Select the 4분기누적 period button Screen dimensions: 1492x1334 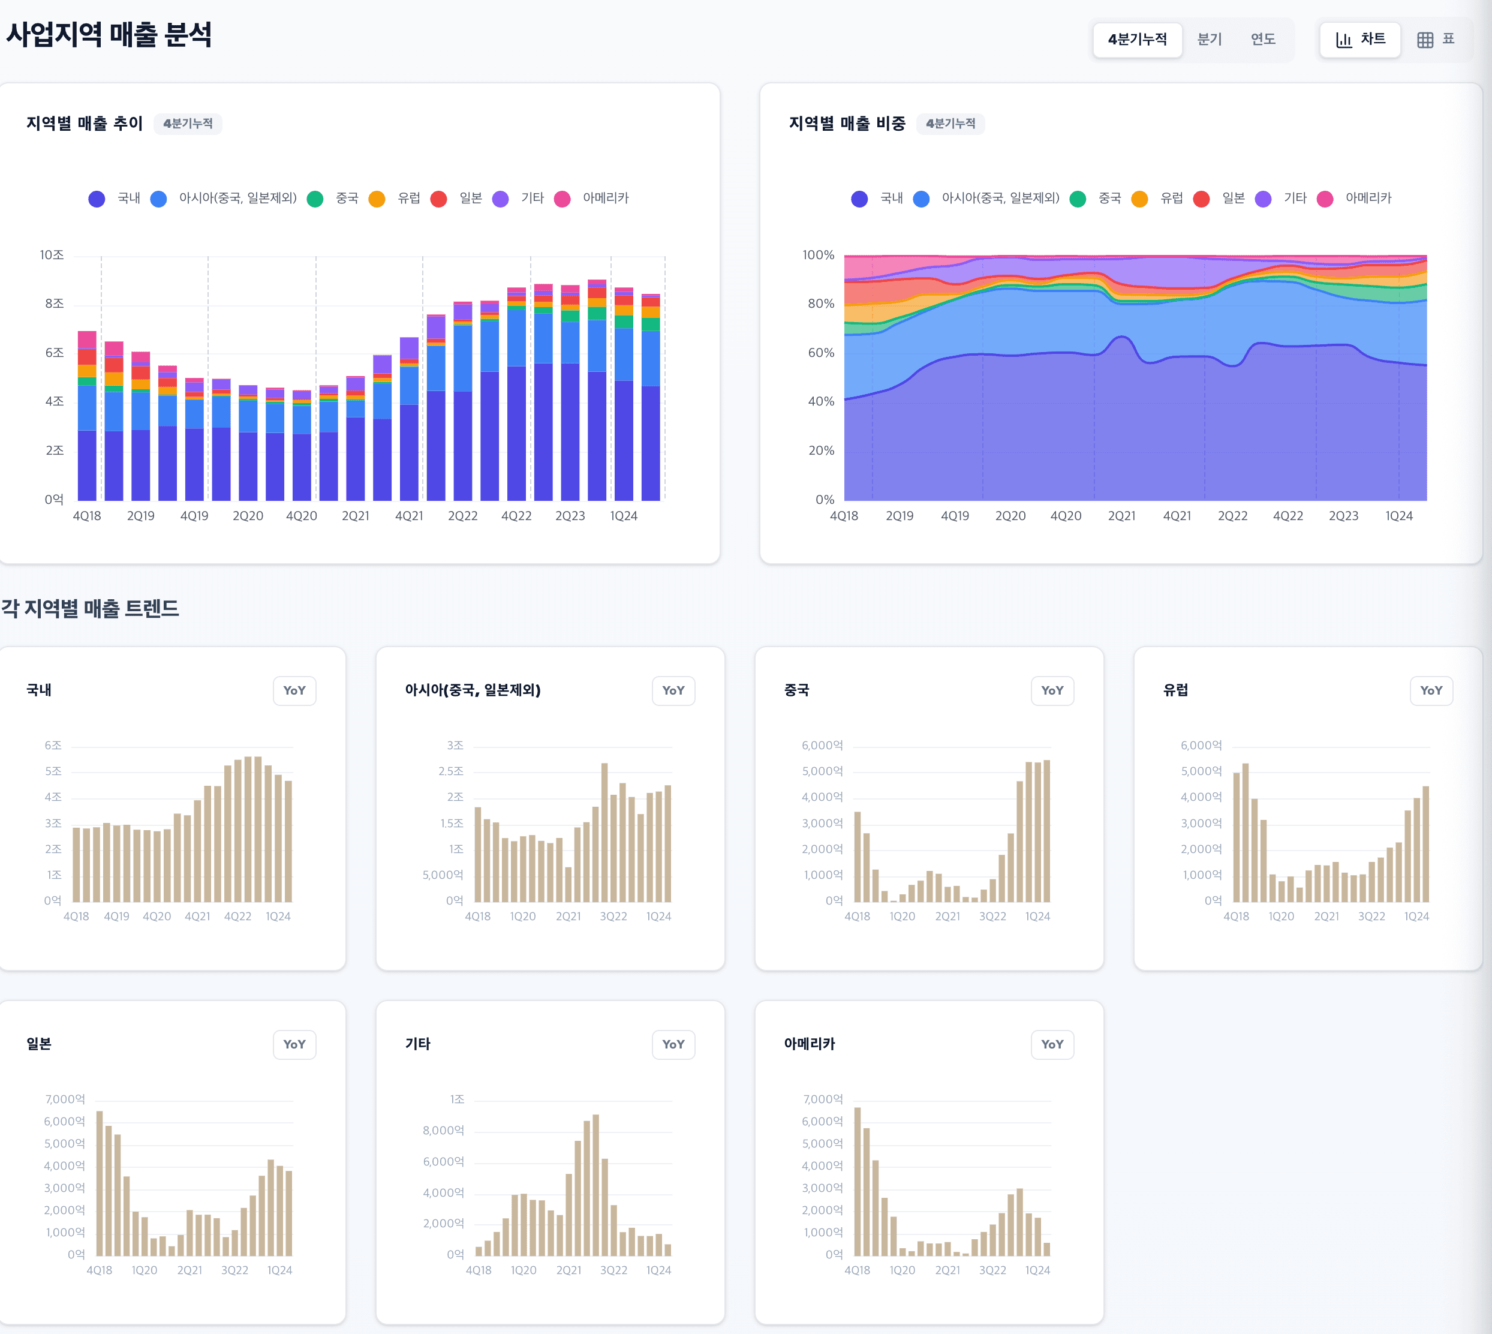pyautogui.click(x=1138, y=40)
